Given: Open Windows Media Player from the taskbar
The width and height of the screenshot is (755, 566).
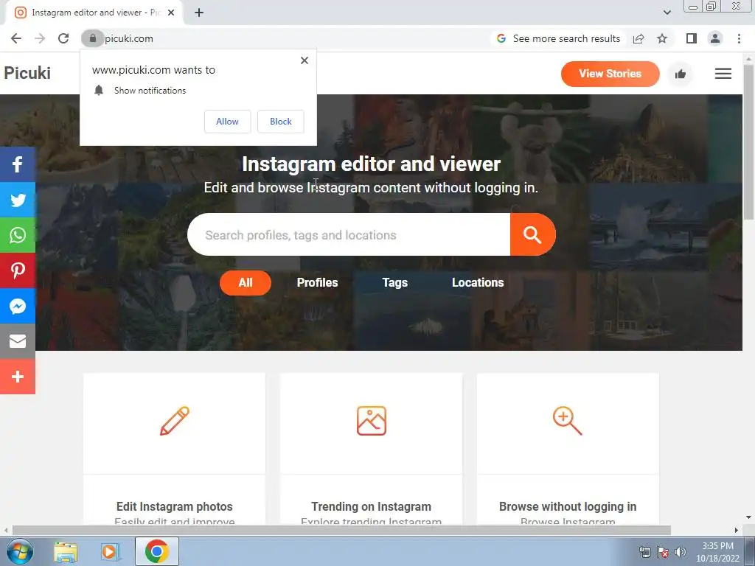Looking at the screenshot, I should [110, 552].
